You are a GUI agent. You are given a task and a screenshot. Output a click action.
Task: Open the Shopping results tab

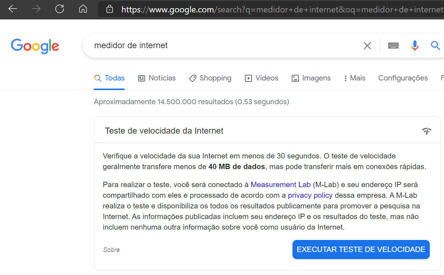click(210, 78)
